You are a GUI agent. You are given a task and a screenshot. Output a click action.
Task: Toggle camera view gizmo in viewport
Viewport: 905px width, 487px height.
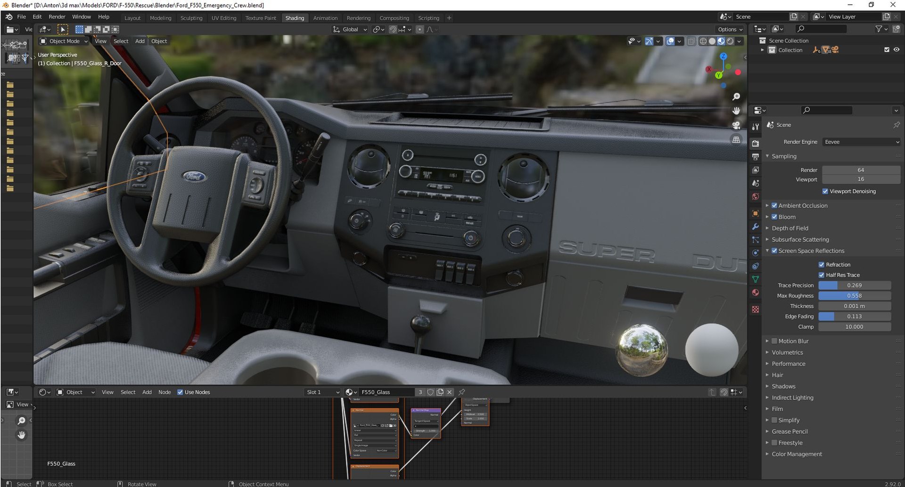(x=736, y=125)
